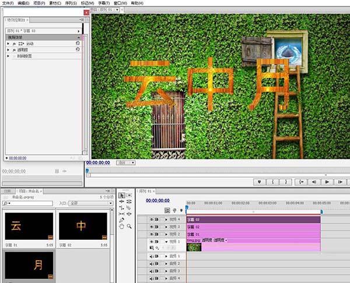This screenshot has height=283, width=350.
Task: Collapse the Video Effects section header
Action: [79, 37]
